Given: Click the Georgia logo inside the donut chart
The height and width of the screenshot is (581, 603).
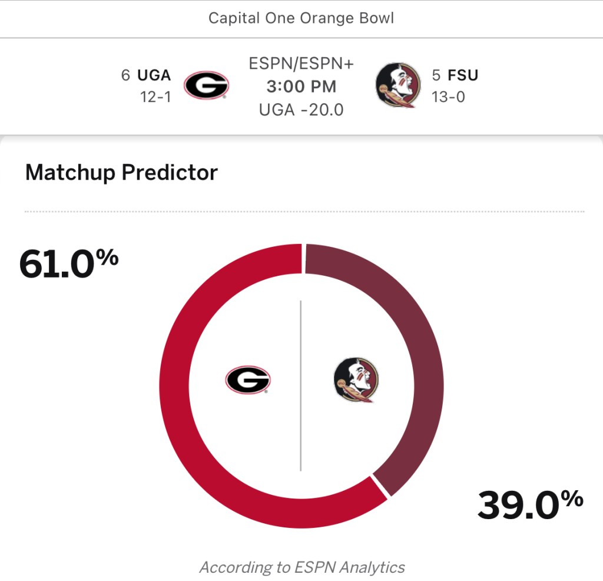Looking at the screenshot, I should (248, 380).
